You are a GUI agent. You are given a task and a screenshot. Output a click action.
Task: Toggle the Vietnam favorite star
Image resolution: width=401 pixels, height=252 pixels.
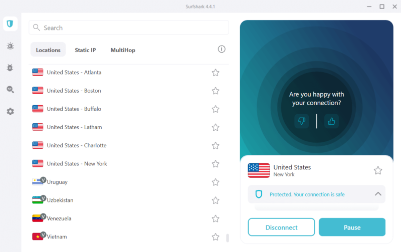pyautogui.click(x=216, y=237)
